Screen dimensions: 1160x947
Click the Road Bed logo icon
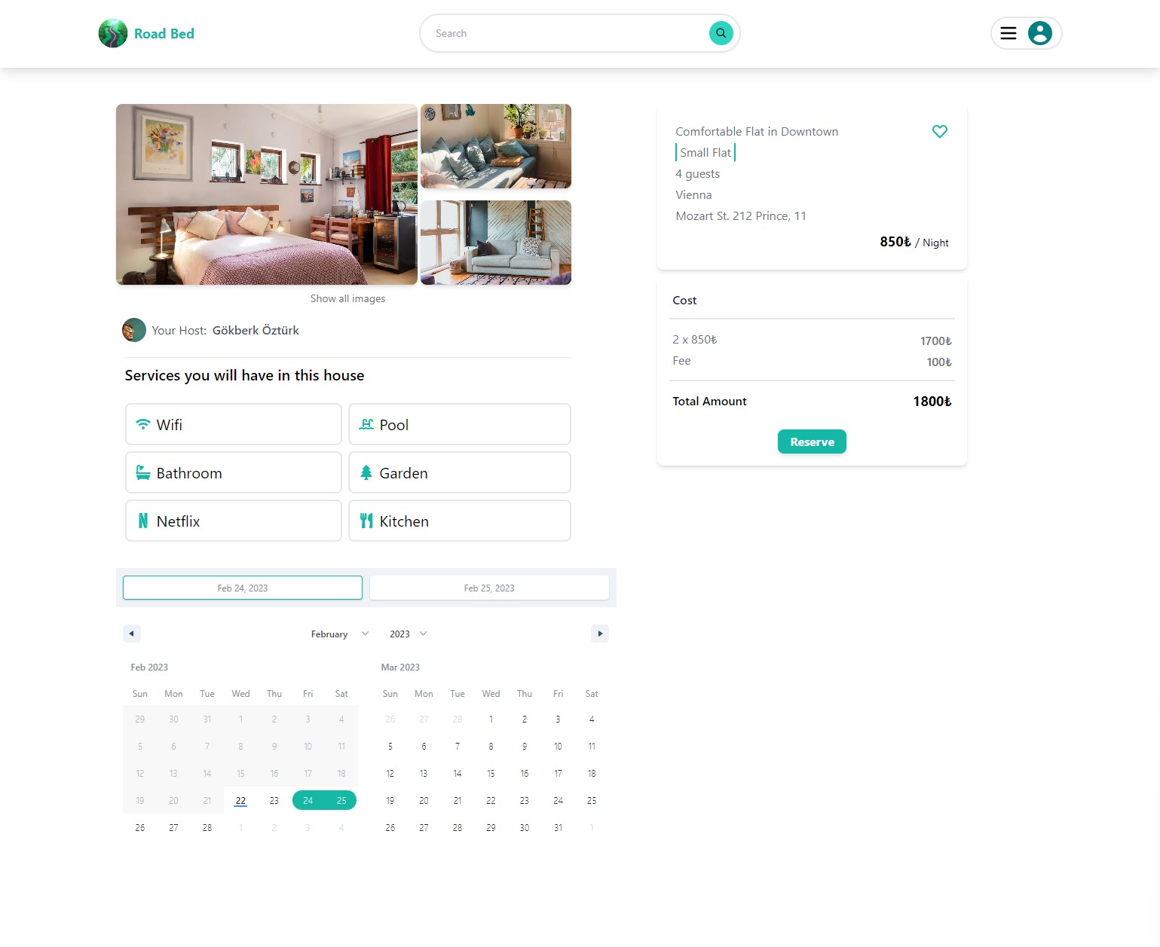tap(113, 33)
